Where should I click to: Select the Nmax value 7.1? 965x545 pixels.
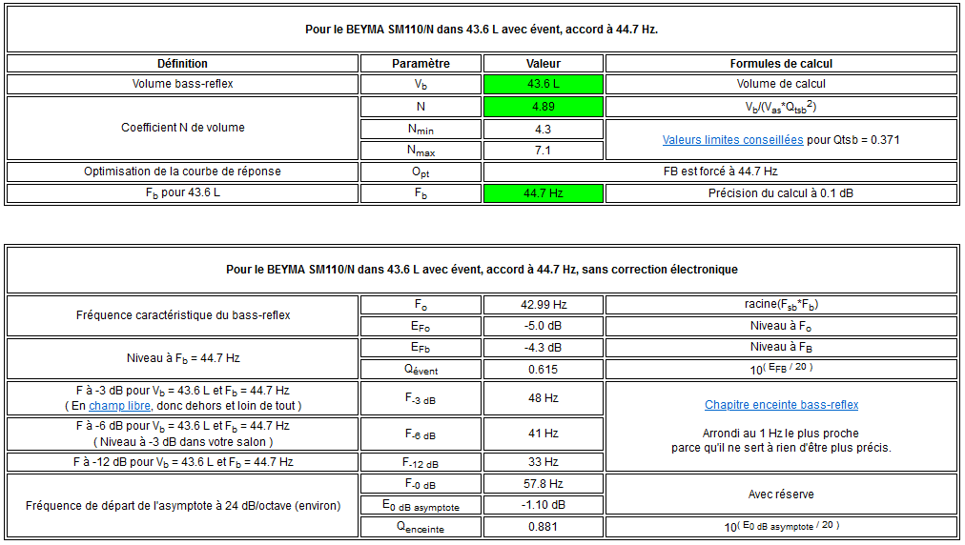coord(543,151)
